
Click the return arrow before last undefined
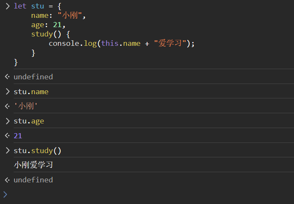click(x=7, y=180)
